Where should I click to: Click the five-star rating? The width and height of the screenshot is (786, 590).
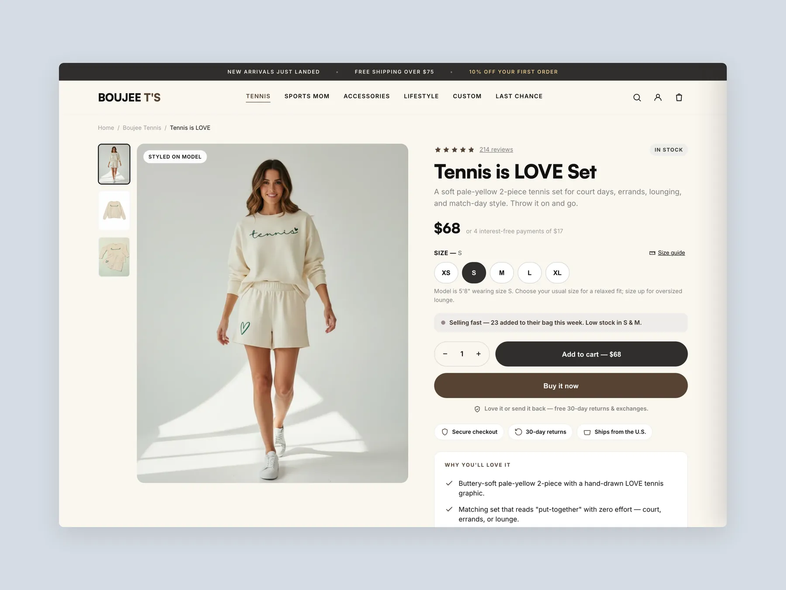pos(454,149)
